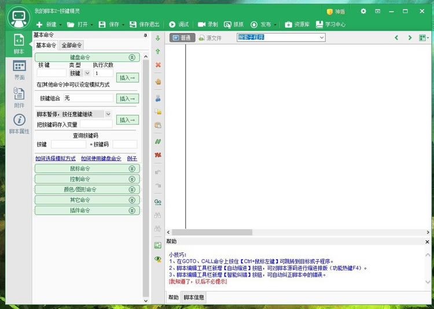Click the 调试 (Debug) play icon
Image resolution: width=434 pixels, height=309 pixels.
tap(172, 24)
